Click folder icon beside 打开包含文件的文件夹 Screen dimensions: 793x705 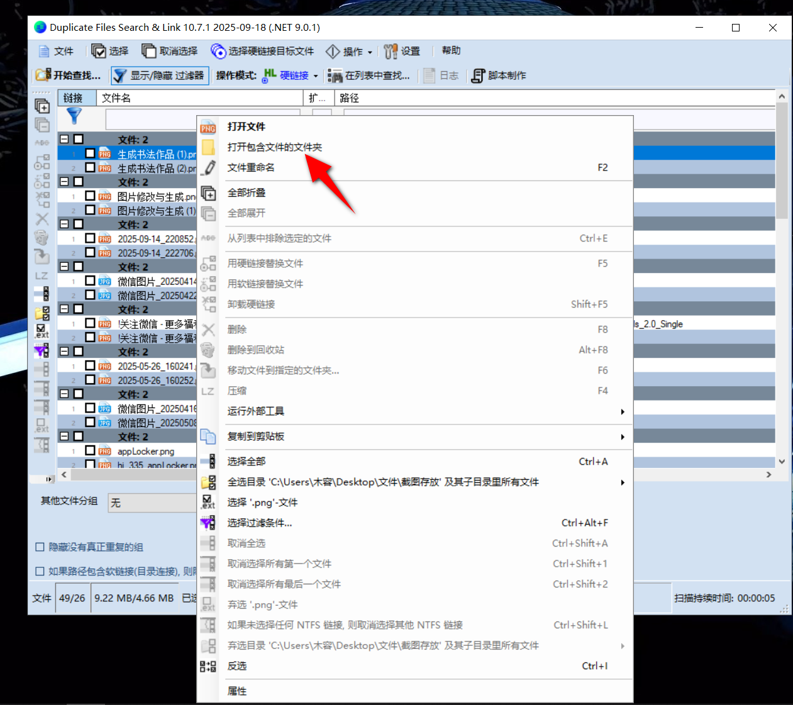click(x=208, y=147)
